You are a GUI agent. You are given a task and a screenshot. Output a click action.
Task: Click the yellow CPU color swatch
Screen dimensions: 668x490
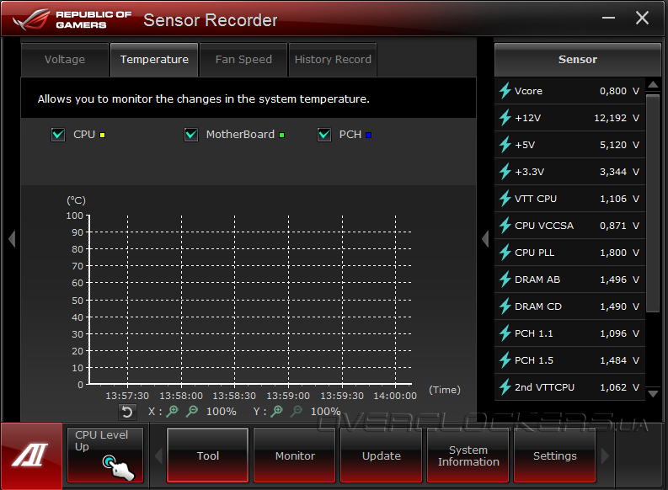pyautogui.click(x=102, y=135)
